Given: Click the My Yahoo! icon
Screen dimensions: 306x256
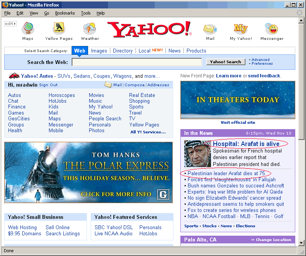Looking at the screenshot, I should click(x=241, y=29).
